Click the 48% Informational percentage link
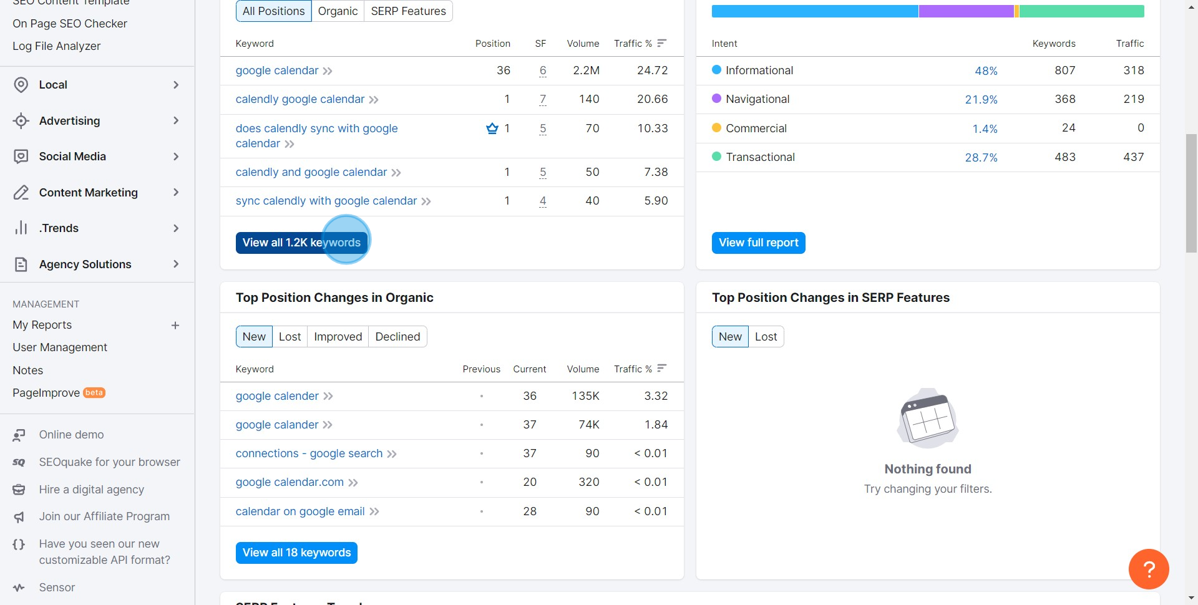 [986, 71]
